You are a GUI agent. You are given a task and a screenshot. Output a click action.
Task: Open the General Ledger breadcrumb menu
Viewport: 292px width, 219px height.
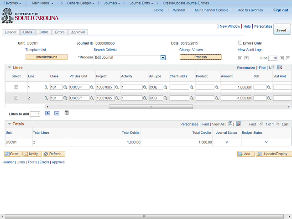(81, 3)
